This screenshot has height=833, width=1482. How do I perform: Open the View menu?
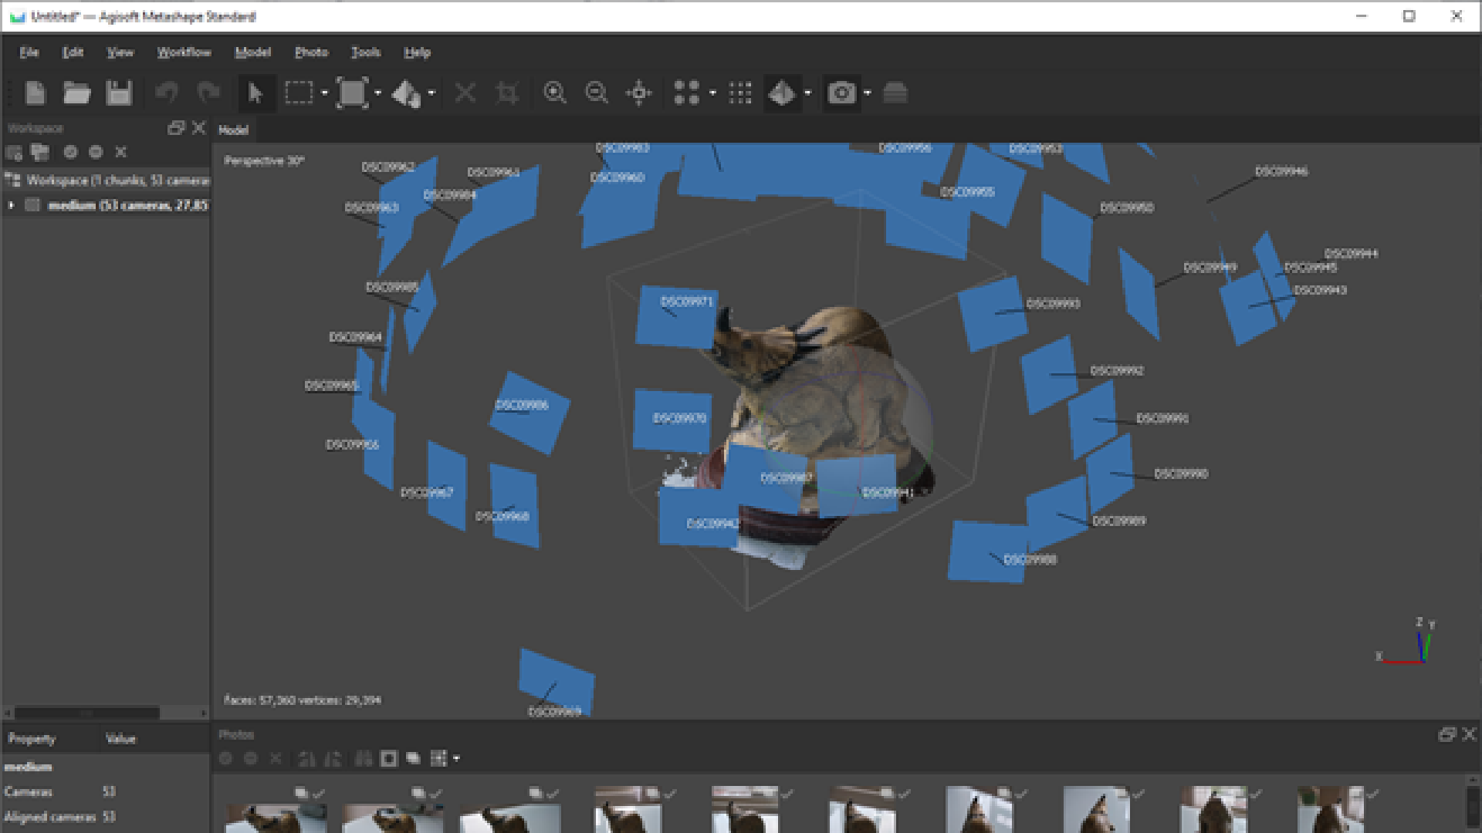point(120,52)
